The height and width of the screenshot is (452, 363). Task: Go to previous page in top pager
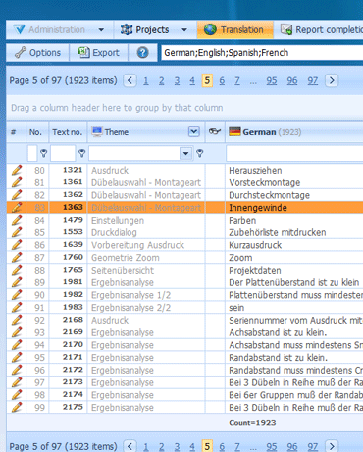click(x=130, y=80)
